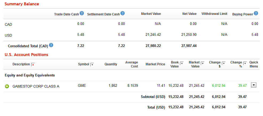The width and height of the screenshot is (263, 116).
Task: Select the Market Price column header
Action: tap(155, 64)
